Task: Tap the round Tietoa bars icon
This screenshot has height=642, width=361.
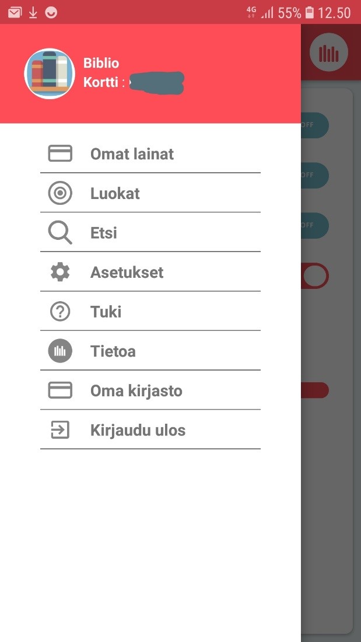Action: click(60, 351)
